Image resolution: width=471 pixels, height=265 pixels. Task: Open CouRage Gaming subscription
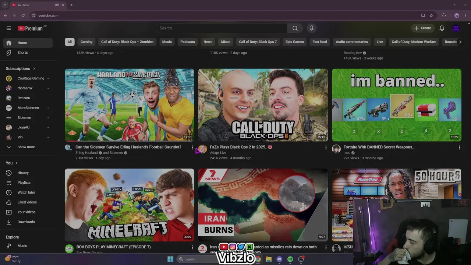pos(28,78)
